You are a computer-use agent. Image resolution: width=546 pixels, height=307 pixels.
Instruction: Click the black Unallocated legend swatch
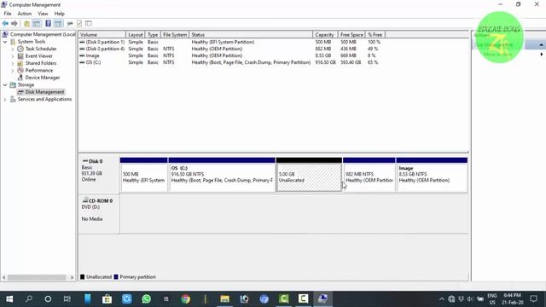tap(83, 277)
